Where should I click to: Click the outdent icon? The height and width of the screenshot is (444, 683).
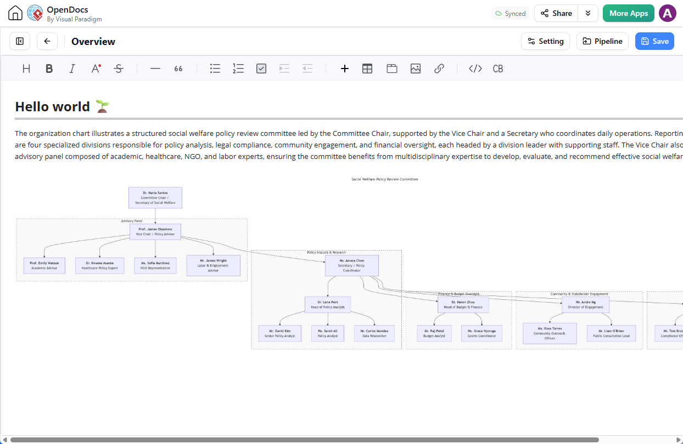point(307,69)
